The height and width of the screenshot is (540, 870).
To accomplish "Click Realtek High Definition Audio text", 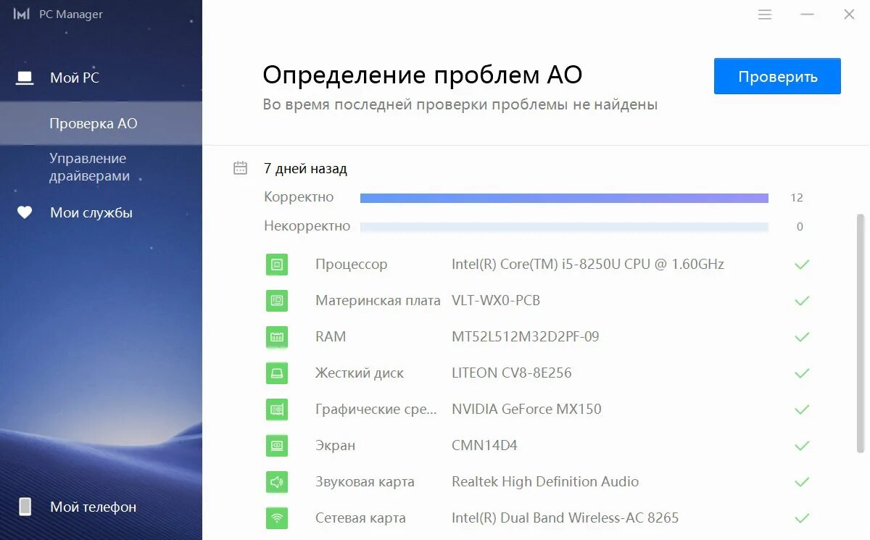I will 545,481.
